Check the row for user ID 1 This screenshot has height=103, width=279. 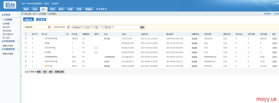(26, 66)
